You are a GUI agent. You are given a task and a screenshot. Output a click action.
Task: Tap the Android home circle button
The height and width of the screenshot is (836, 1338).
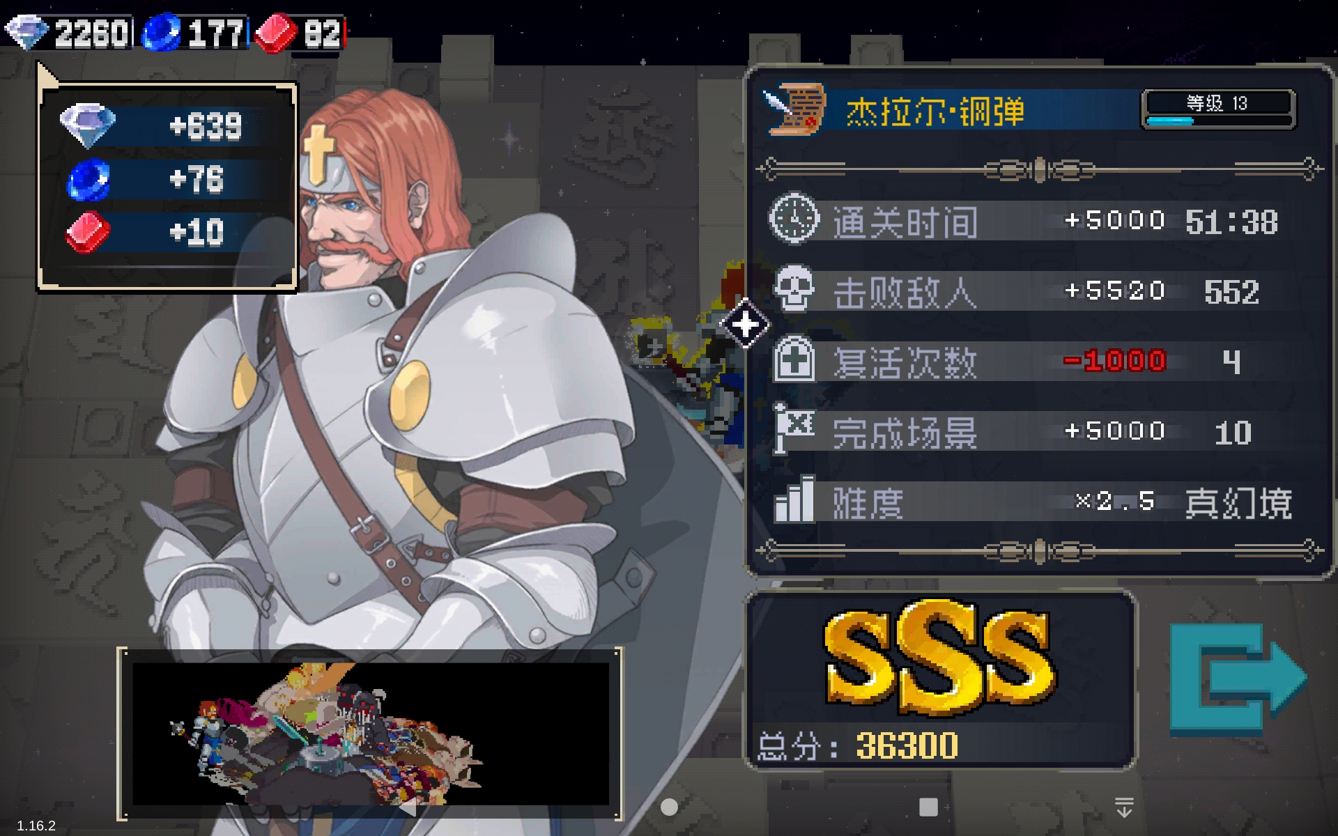(x=669, y=807)
